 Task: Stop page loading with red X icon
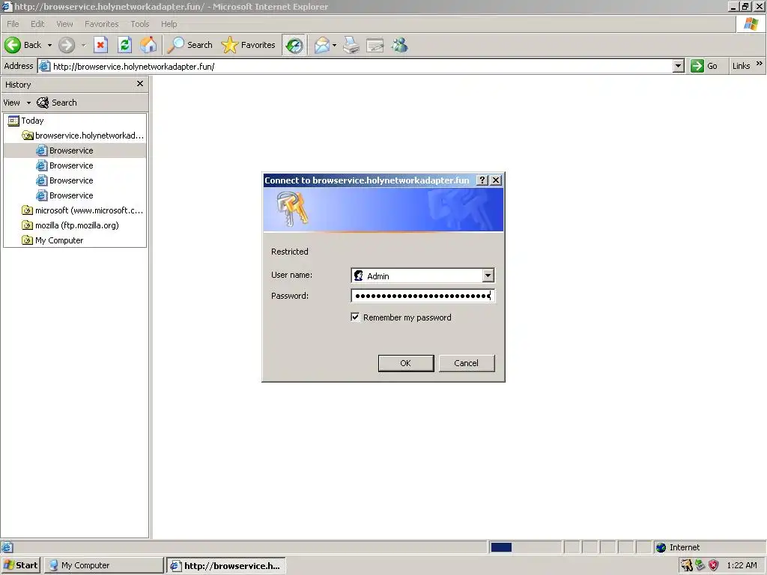100,45
